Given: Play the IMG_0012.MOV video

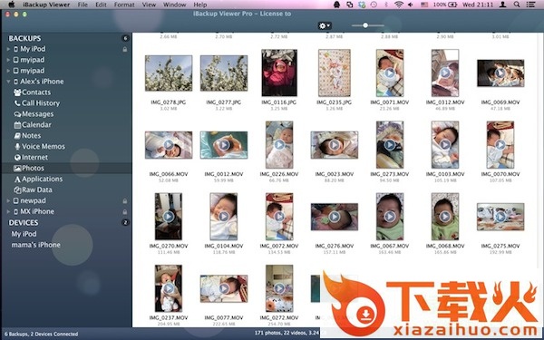Looking at the screenshot, I should (224, 145).
